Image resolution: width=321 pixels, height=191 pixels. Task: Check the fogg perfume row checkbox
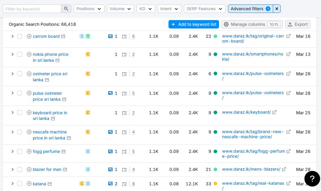(20, 151)
